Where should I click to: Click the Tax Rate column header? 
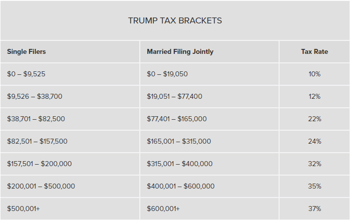(x=315, y=52)
